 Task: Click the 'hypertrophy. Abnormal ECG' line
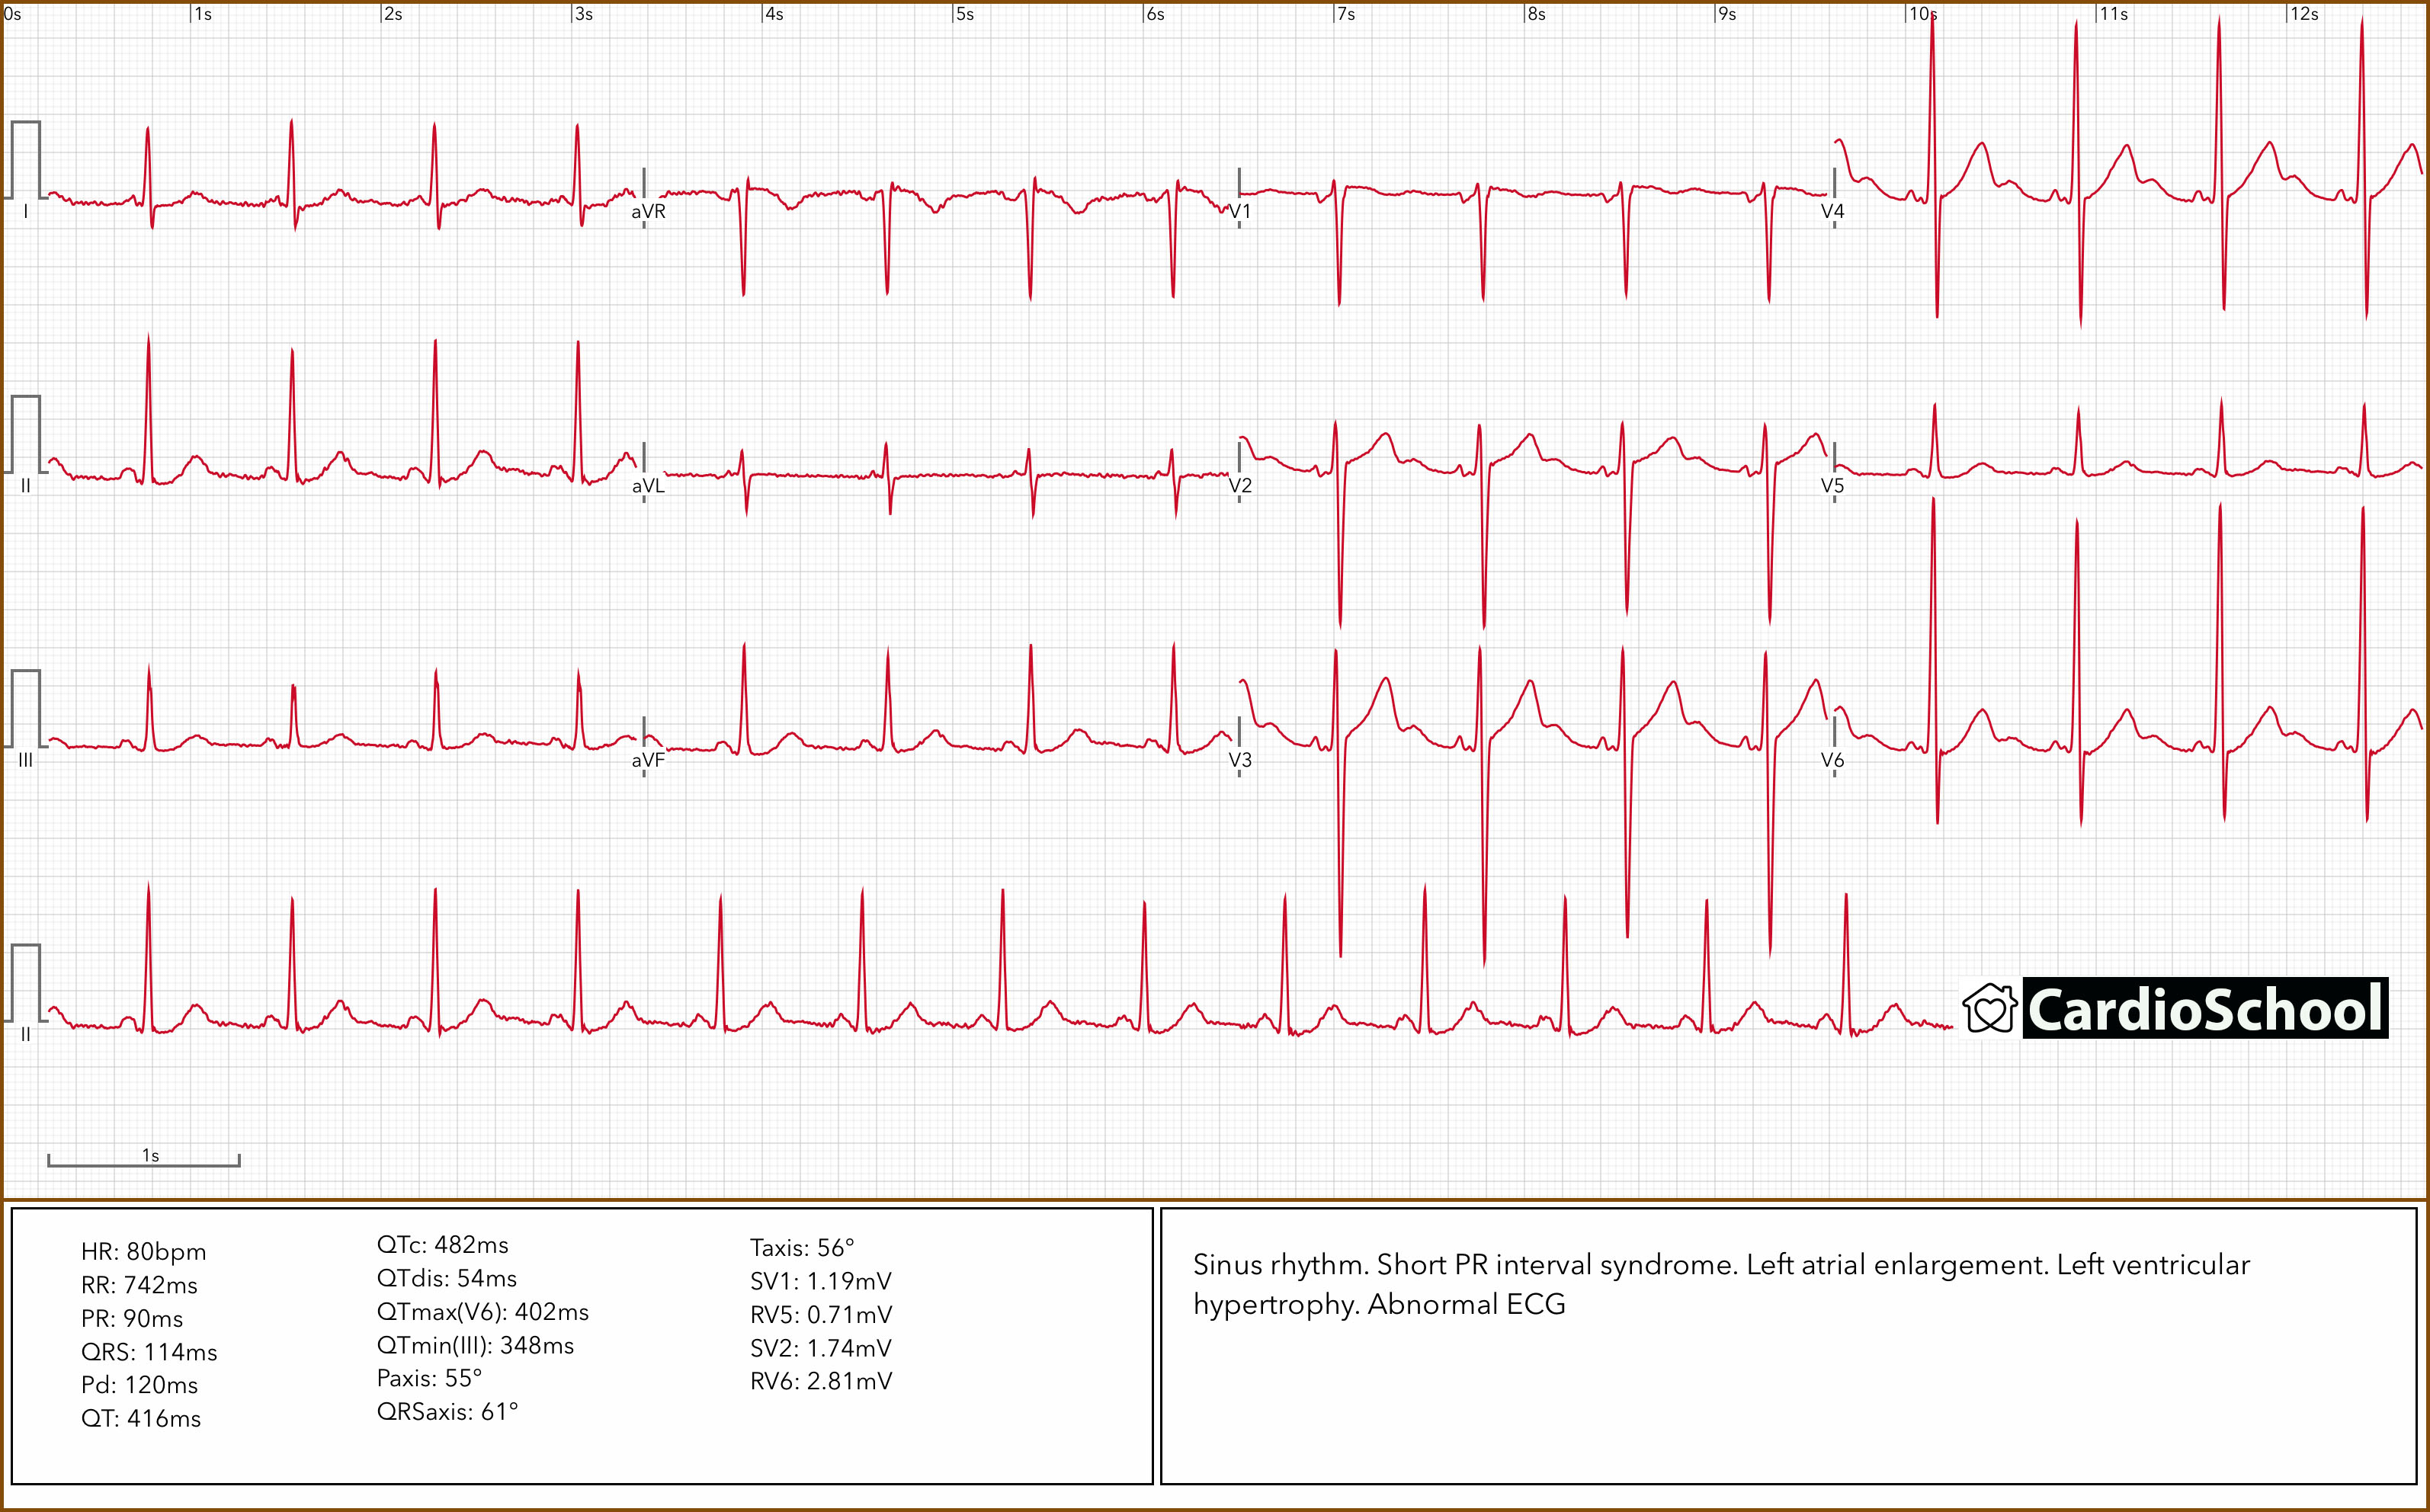point(1379,1305)
